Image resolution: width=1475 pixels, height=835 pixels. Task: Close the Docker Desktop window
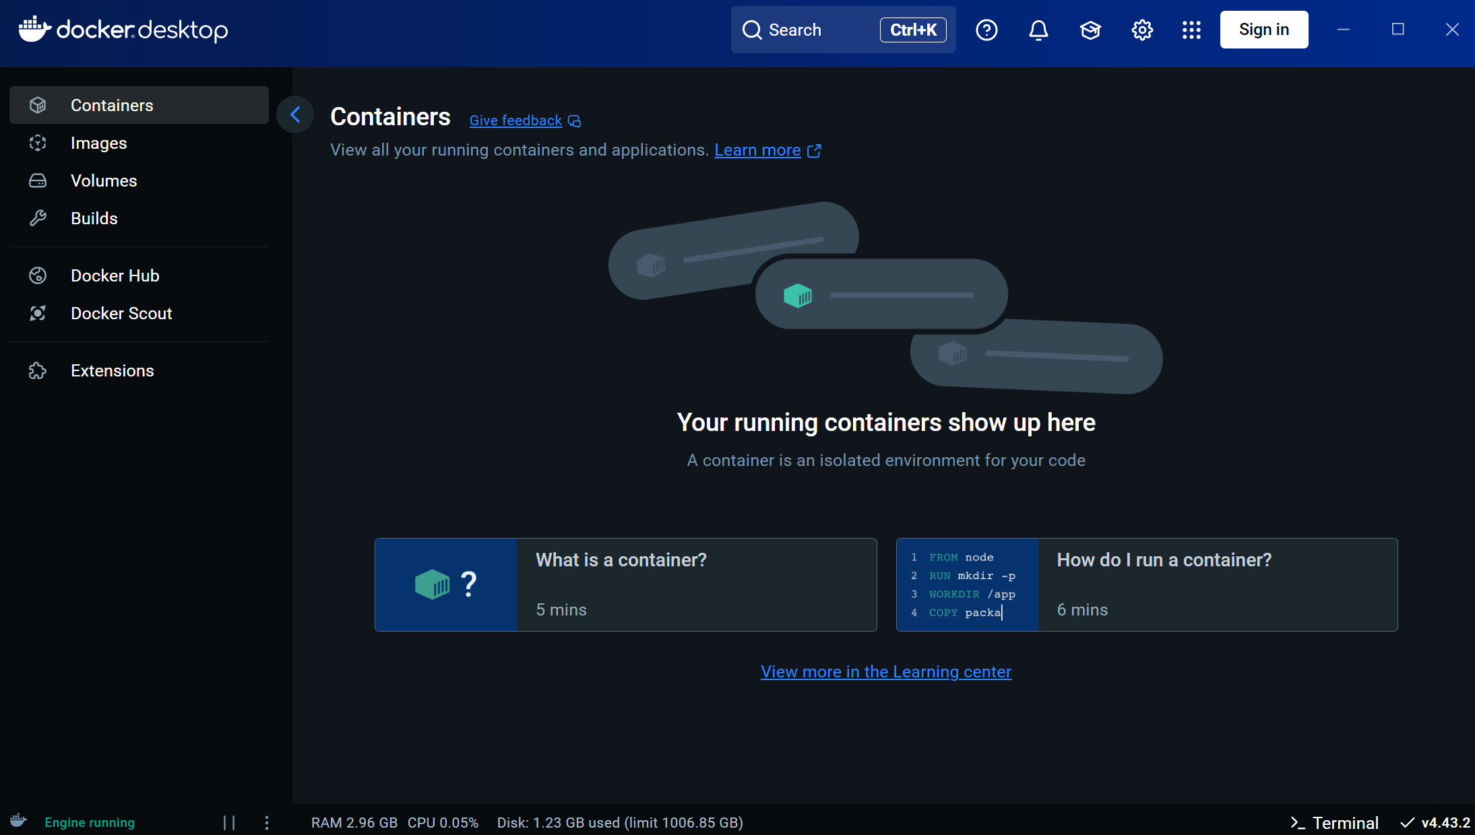pos(1452,30)
